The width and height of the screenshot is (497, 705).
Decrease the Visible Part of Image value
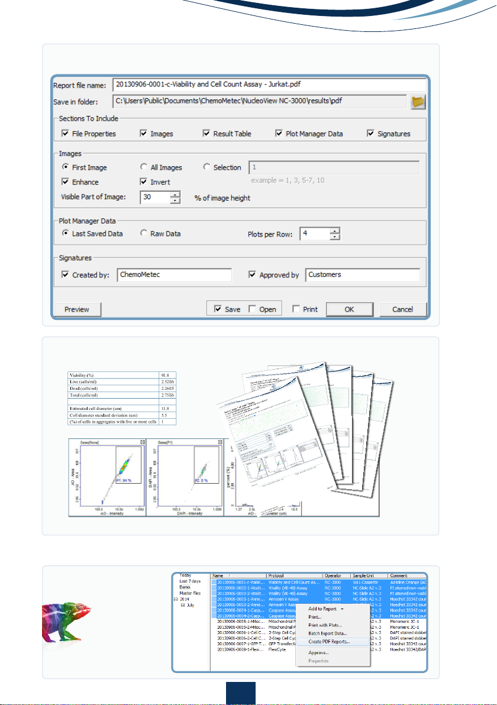[175, 200]
